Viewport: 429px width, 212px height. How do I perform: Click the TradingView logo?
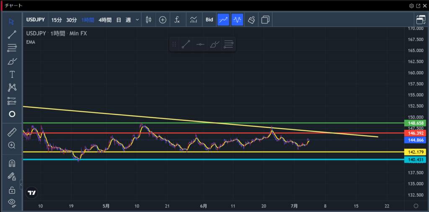click(32, 193)
